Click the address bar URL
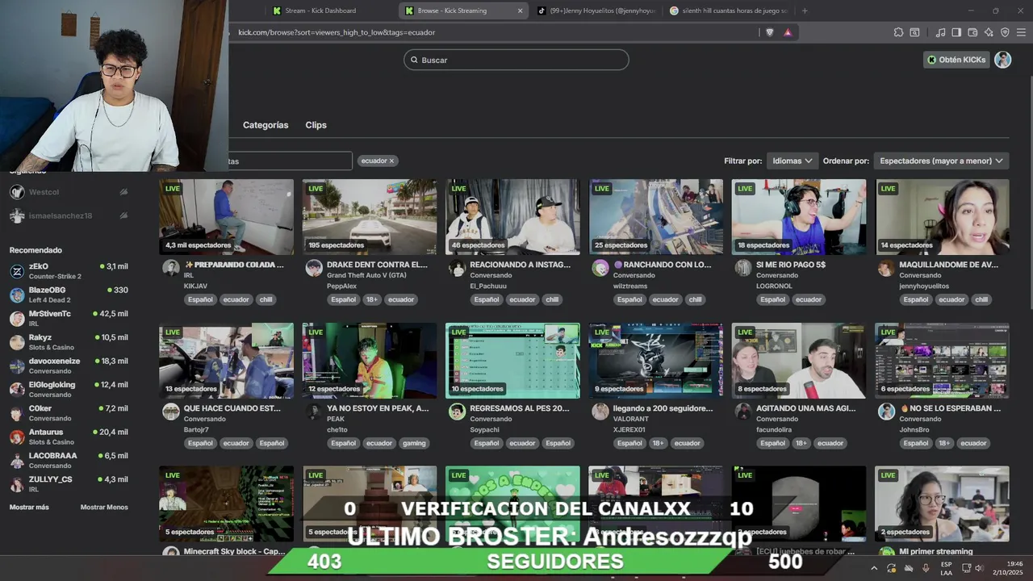The width and height of the screenshot is (1033, 581). (x=337, y=32)
